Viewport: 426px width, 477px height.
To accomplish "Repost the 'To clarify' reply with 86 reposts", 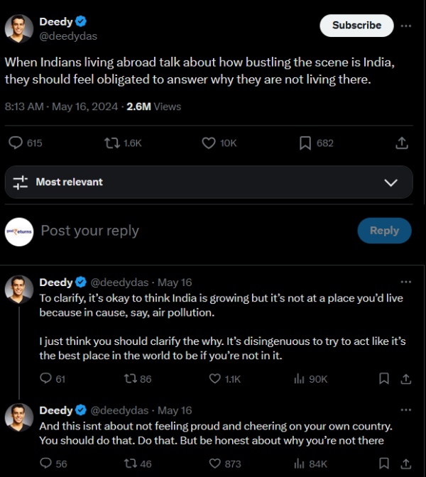I will 130,379.
